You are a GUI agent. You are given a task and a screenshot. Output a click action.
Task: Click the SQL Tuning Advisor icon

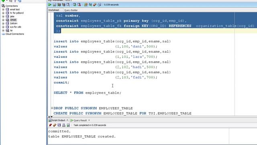click(68, 5)
